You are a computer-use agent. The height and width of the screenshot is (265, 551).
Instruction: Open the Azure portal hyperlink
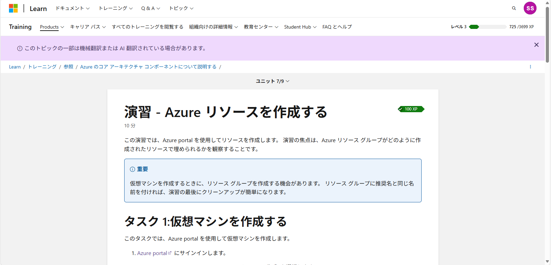pos(152,253)
